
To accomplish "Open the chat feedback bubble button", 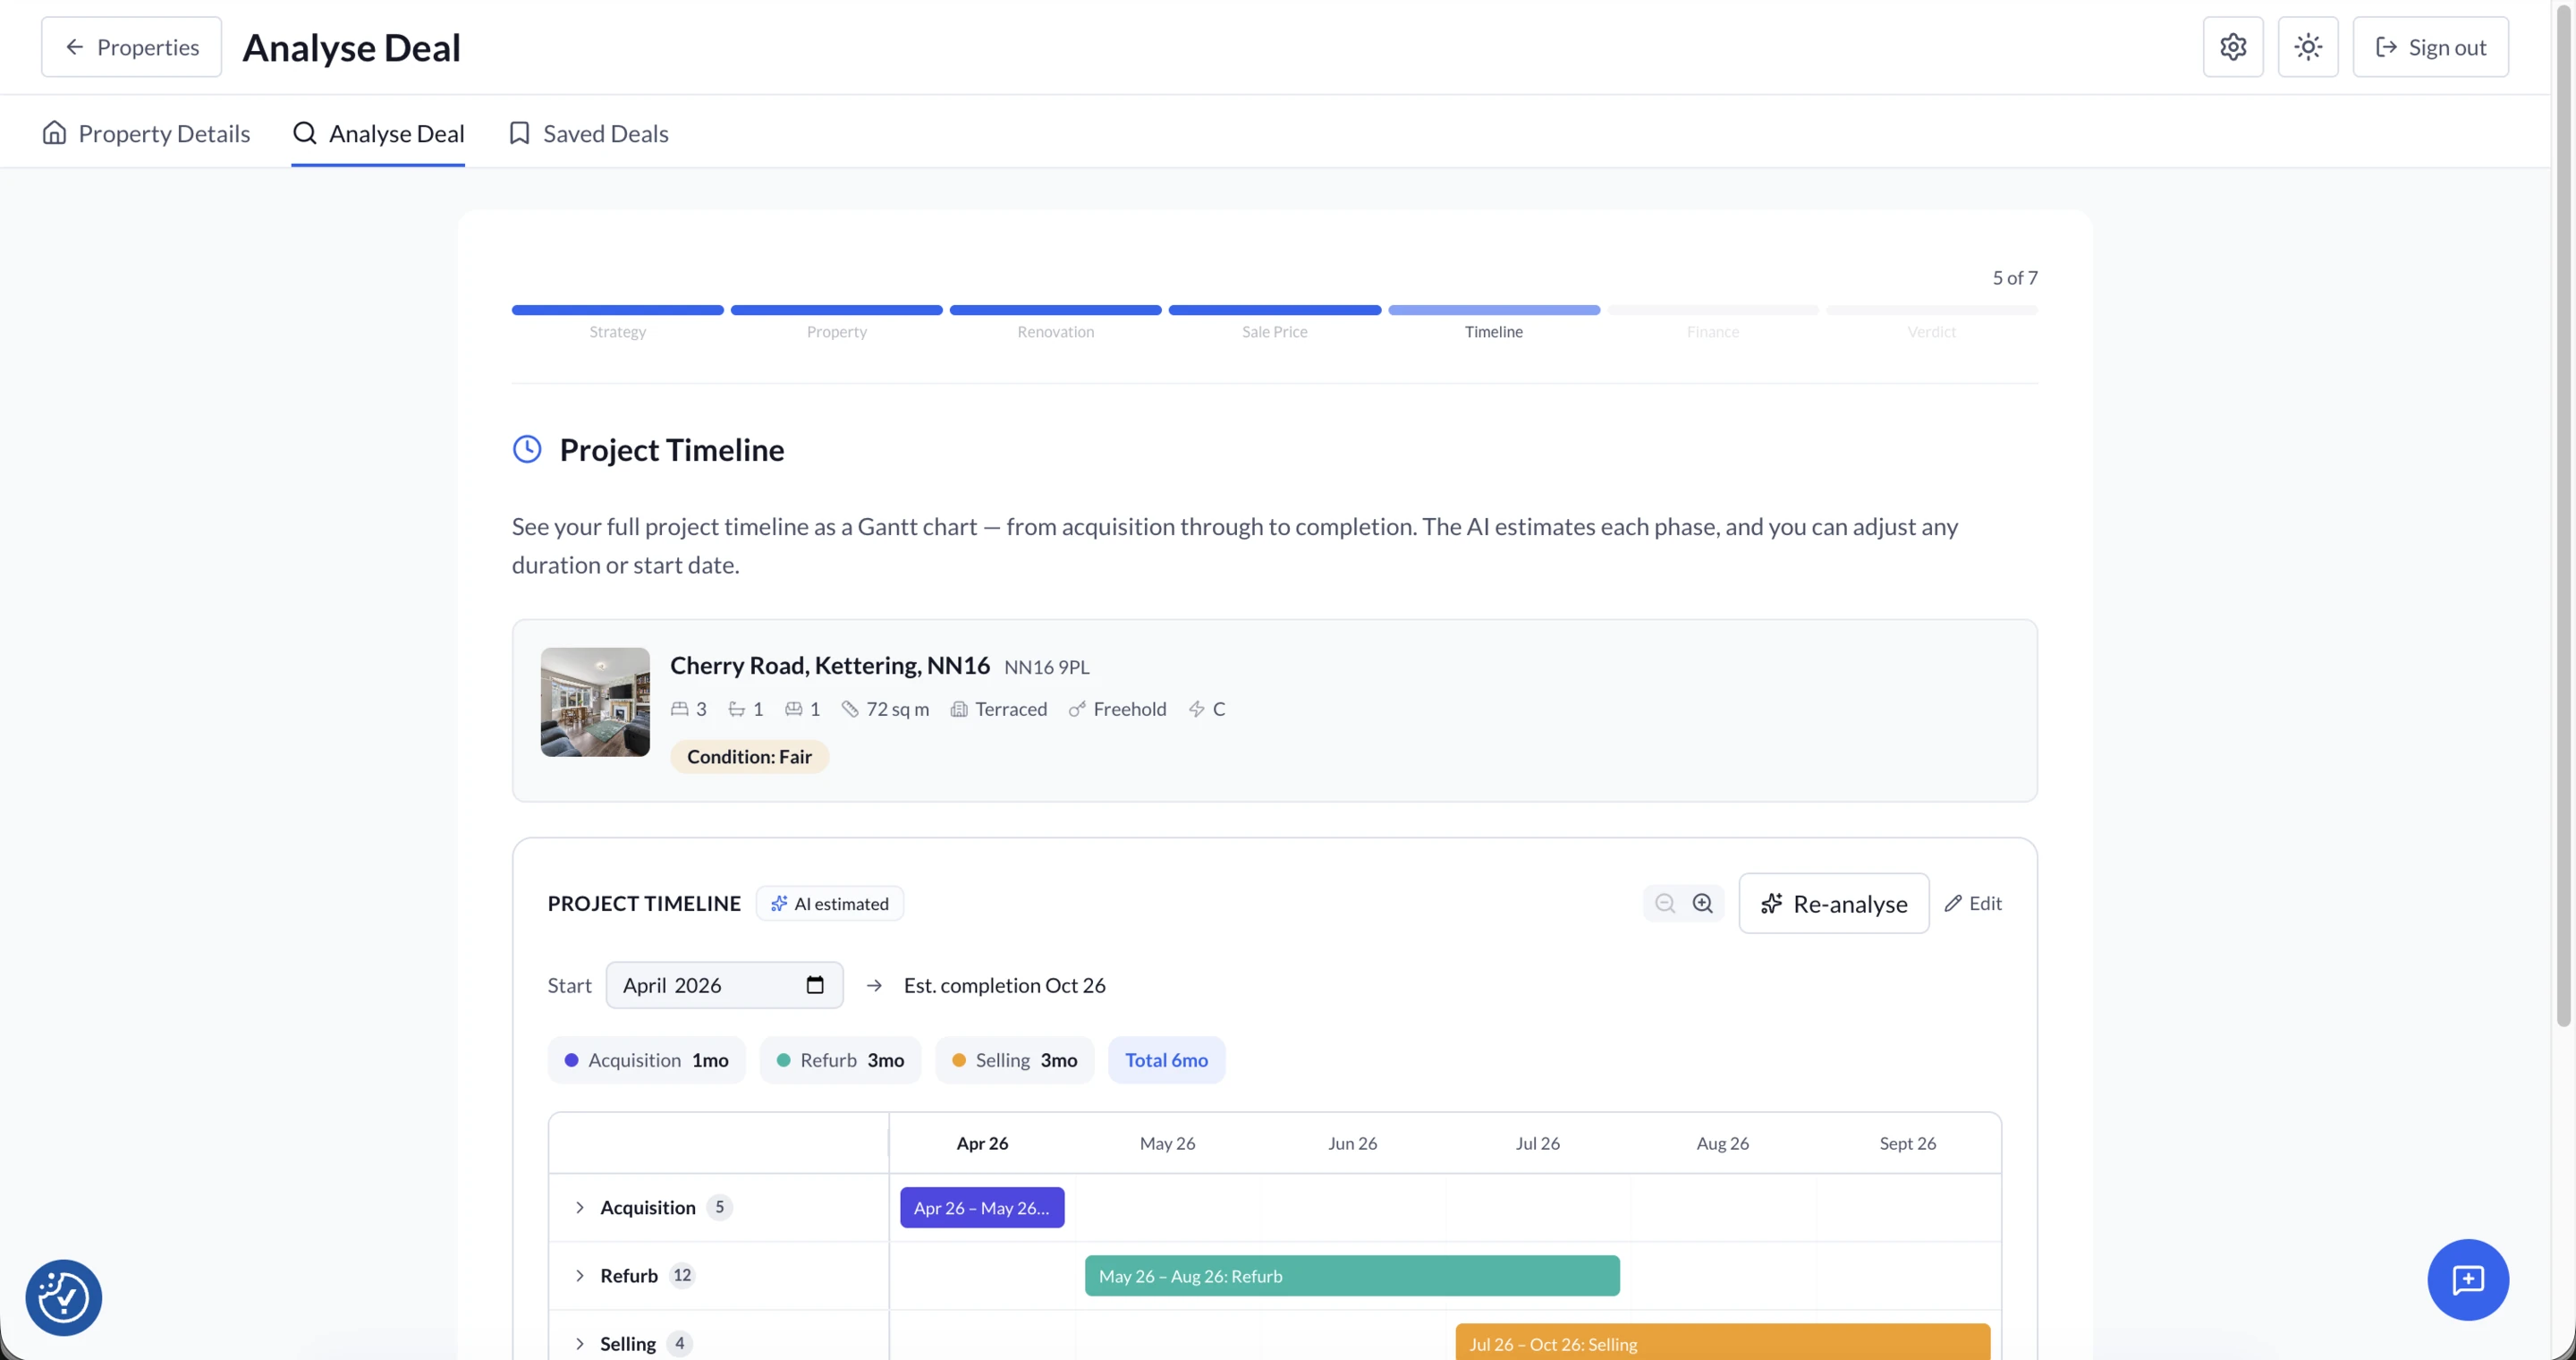I will coord(2467,1280).
